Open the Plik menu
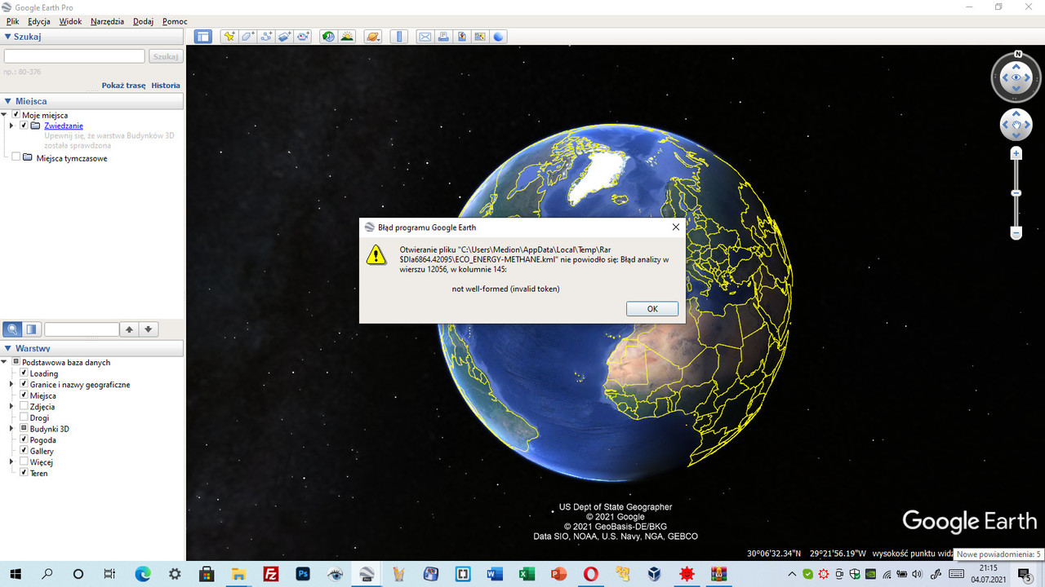This screenshot has height=587, width=1045. (12, 21)
